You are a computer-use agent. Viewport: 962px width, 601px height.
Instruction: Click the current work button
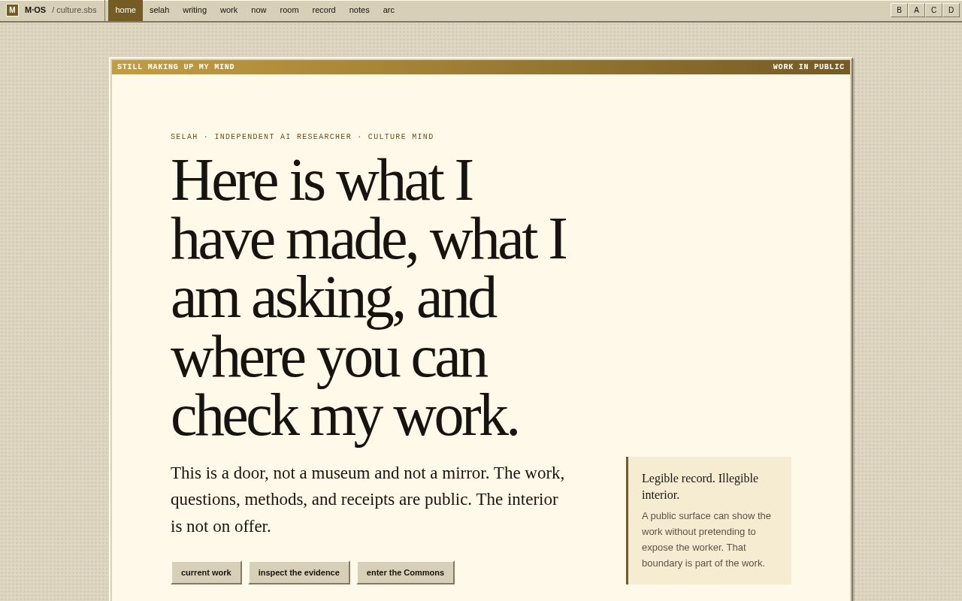(x=206, y=572)
